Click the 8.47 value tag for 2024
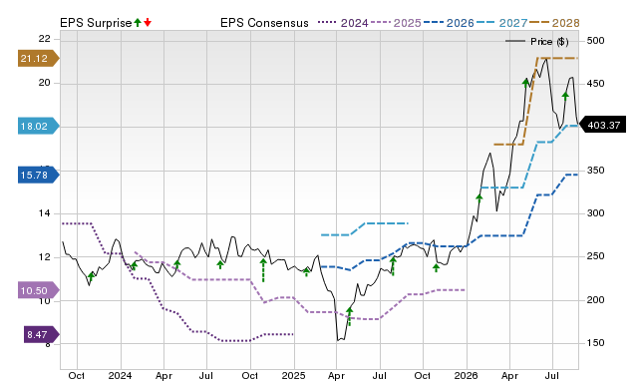This screenshot has height=381, width=638. (42, 334)
